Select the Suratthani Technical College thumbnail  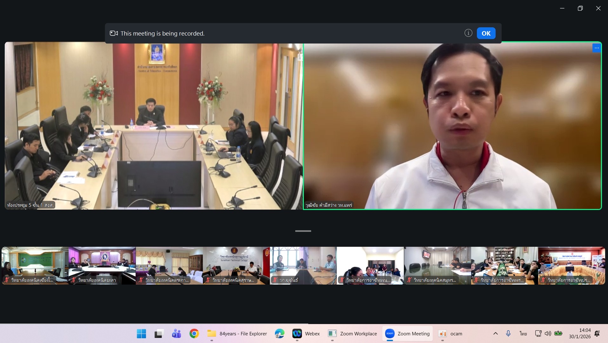[x=236, y=266]
